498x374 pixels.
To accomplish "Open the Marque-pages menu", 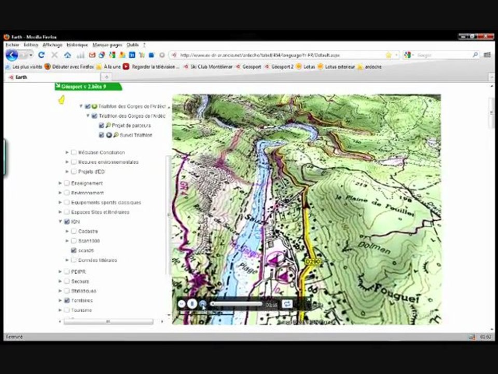I will pyautogui.click(x=107, y=45).
